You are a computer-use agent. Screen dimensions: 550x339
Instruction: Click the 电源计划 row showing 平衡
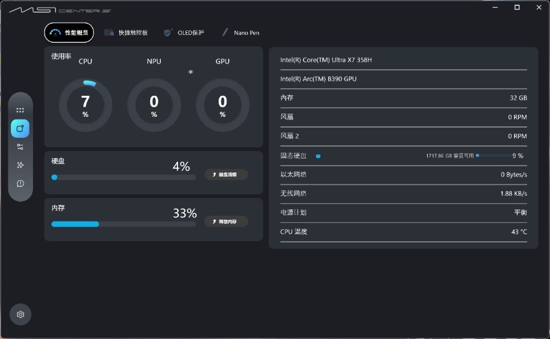[x=403, y=213]
